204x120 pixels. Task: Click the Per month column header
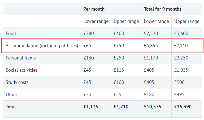pyautogui.click(x=94, y=9)
